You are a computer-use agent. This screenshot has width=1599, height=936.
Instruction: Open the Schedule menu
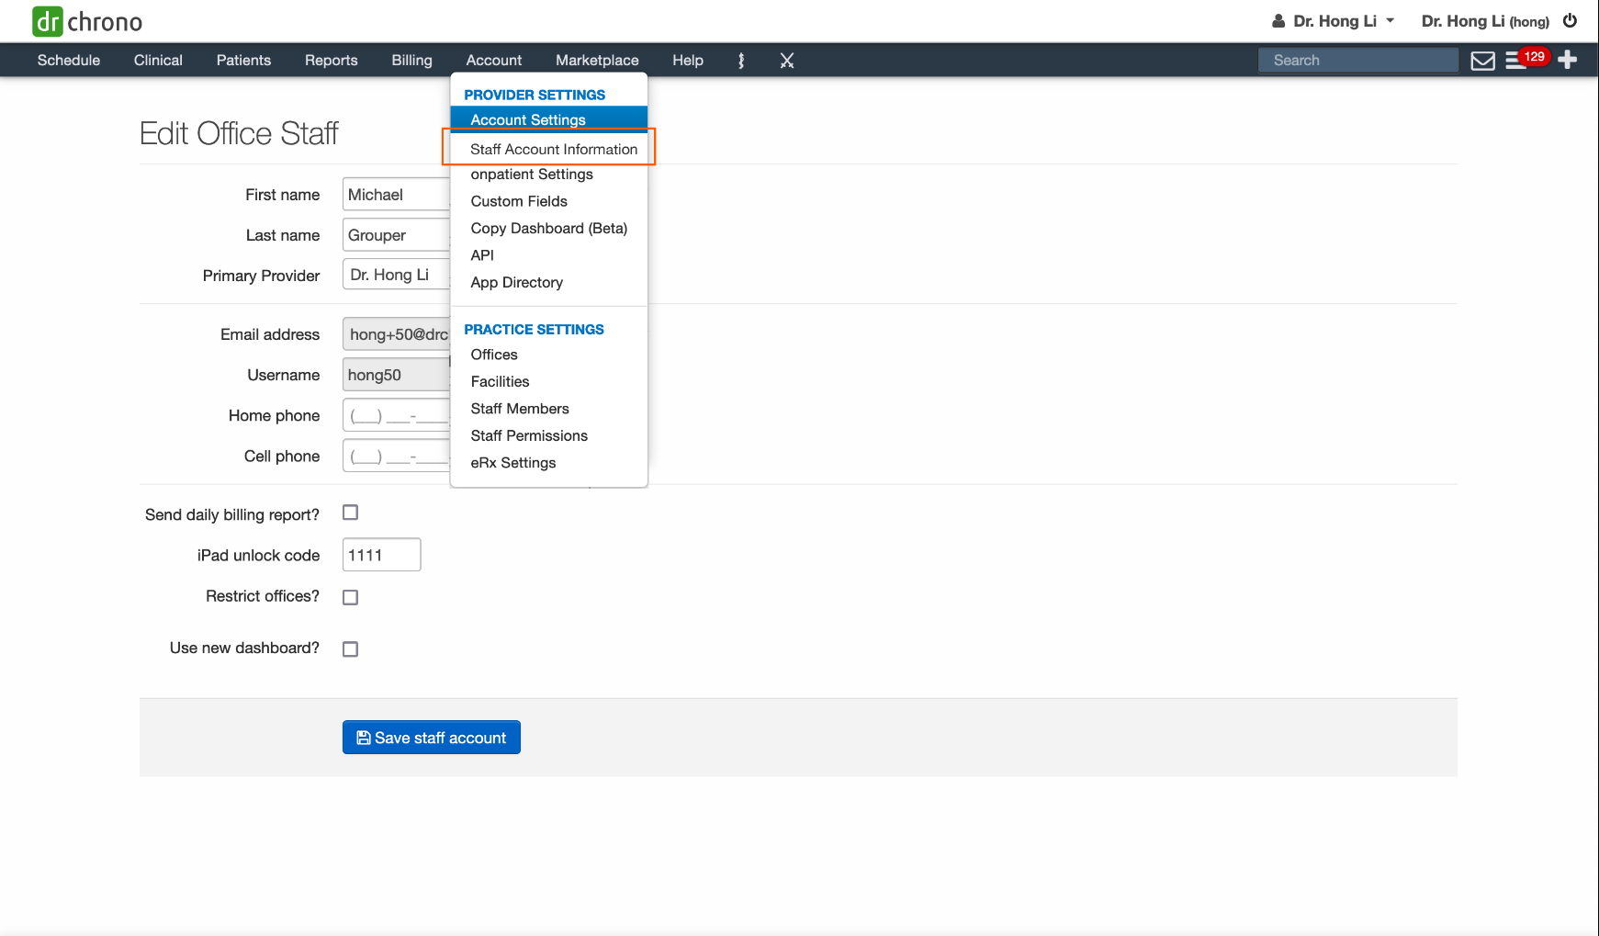69,61
